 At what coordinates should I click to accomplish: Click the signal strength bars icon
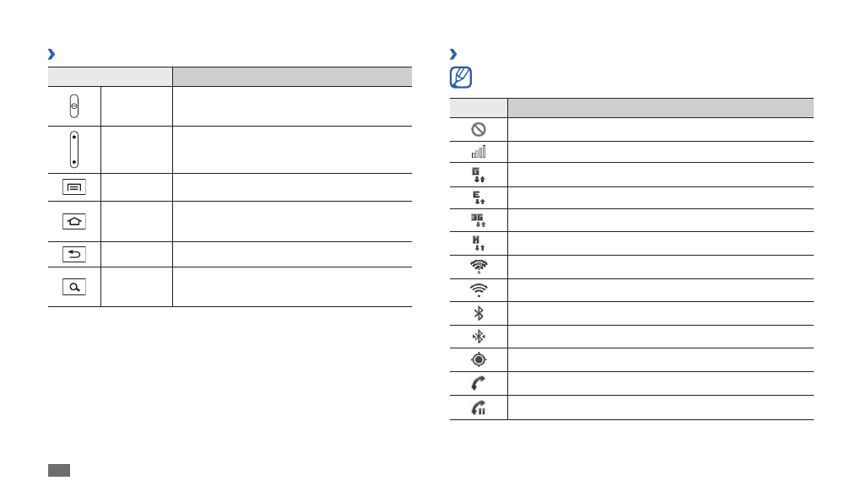pos(479,152)
